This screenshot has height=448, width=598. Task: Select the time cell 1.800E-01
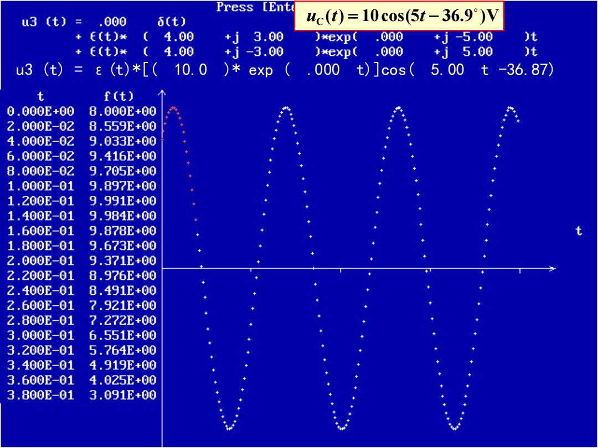41,246
